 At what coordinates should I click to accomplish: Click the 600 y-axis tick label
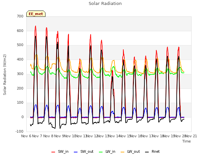click(x=20, y=31)
